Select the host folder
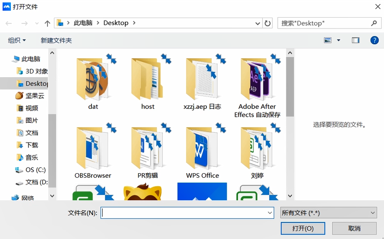 click(x=148, y=82)
